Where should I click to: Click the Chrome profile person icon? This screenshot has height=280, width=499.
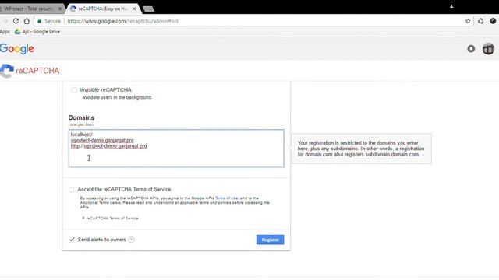click(451, 6)
